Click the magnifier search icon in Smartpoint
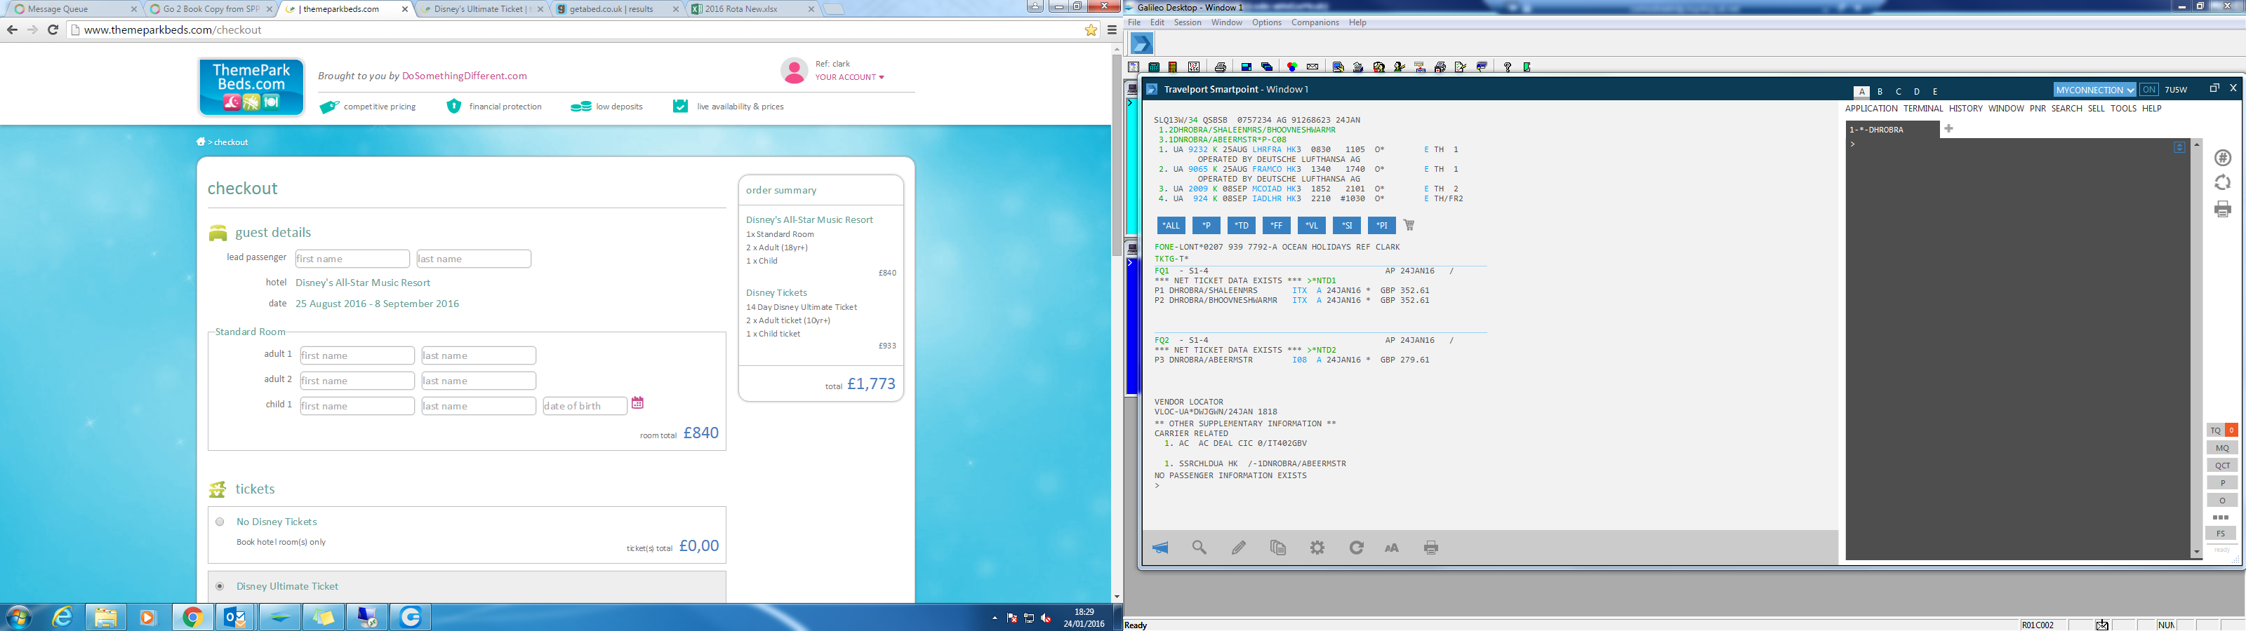The image size is (2246, 631). [x=1200, y=548]
